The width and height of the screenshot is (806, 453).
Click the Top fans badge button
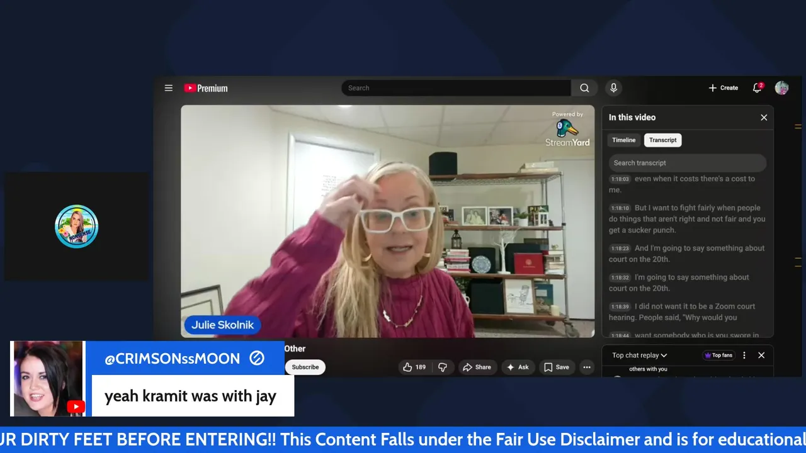pyautogui.click(x=718, y=355)
